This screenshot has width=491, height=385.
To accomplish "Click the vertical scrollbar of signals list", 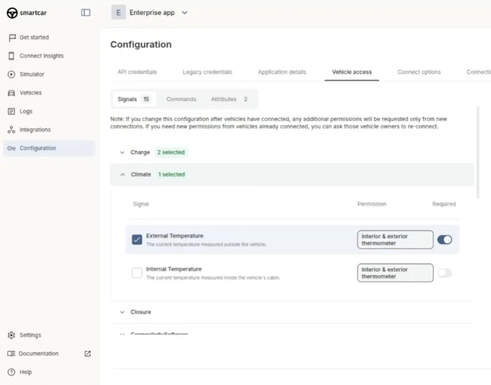I will click(478, 152).
